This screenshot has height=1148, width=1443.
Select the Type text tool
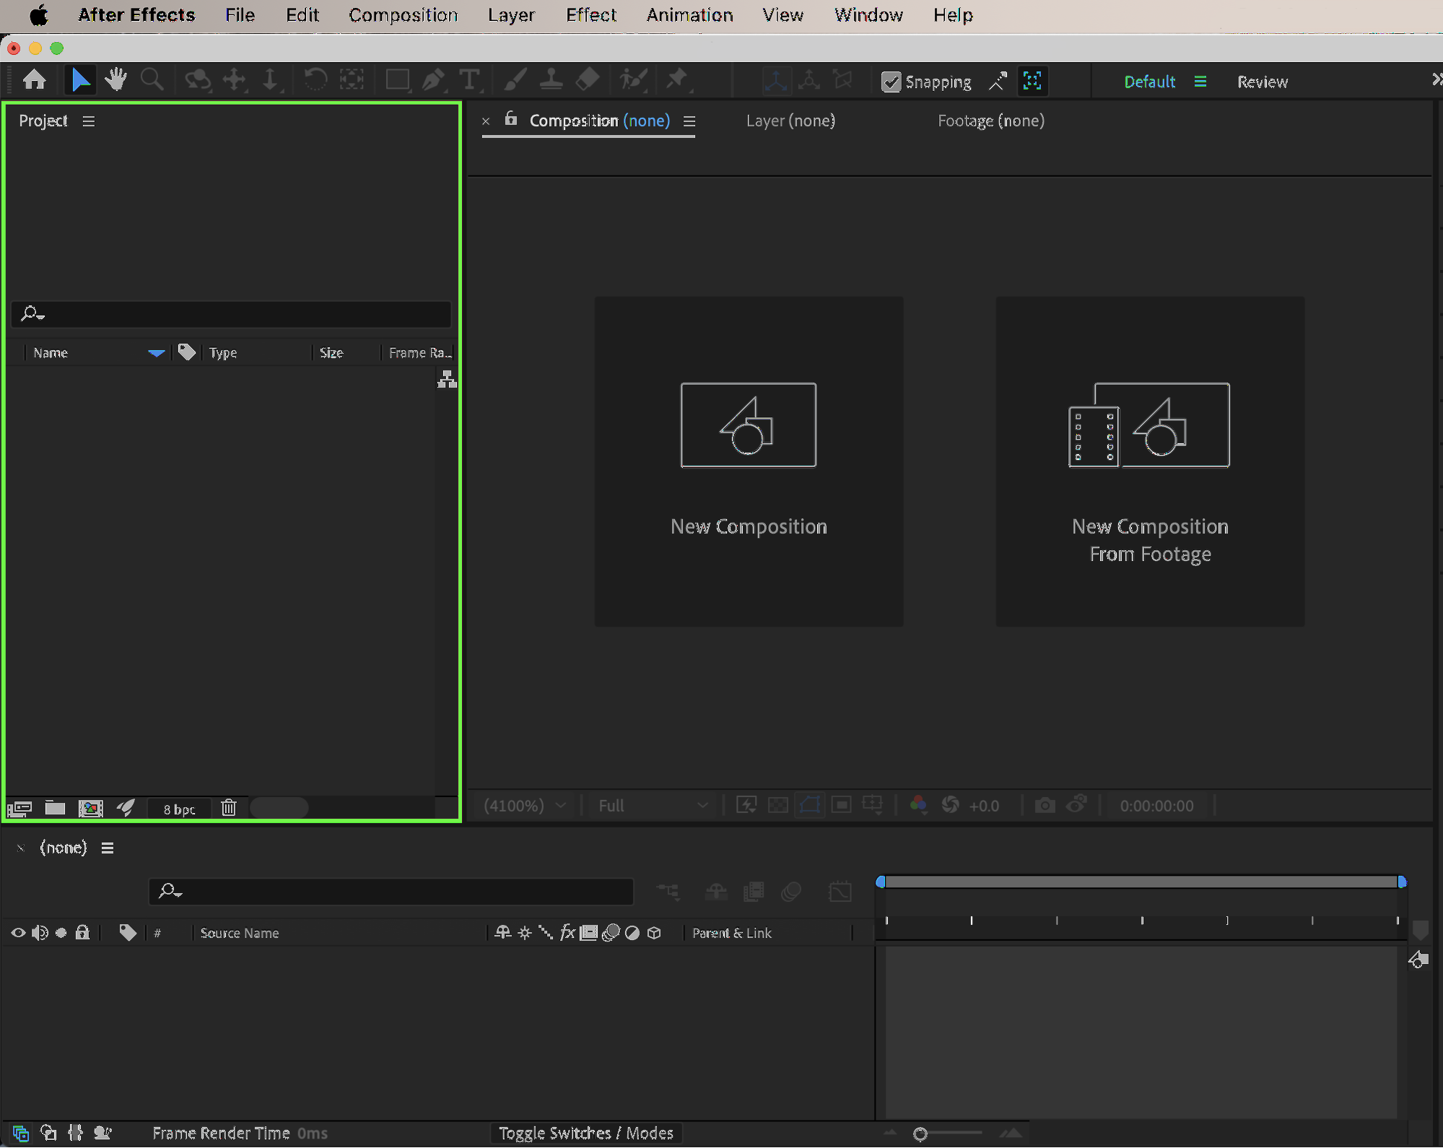pos(469,79)
